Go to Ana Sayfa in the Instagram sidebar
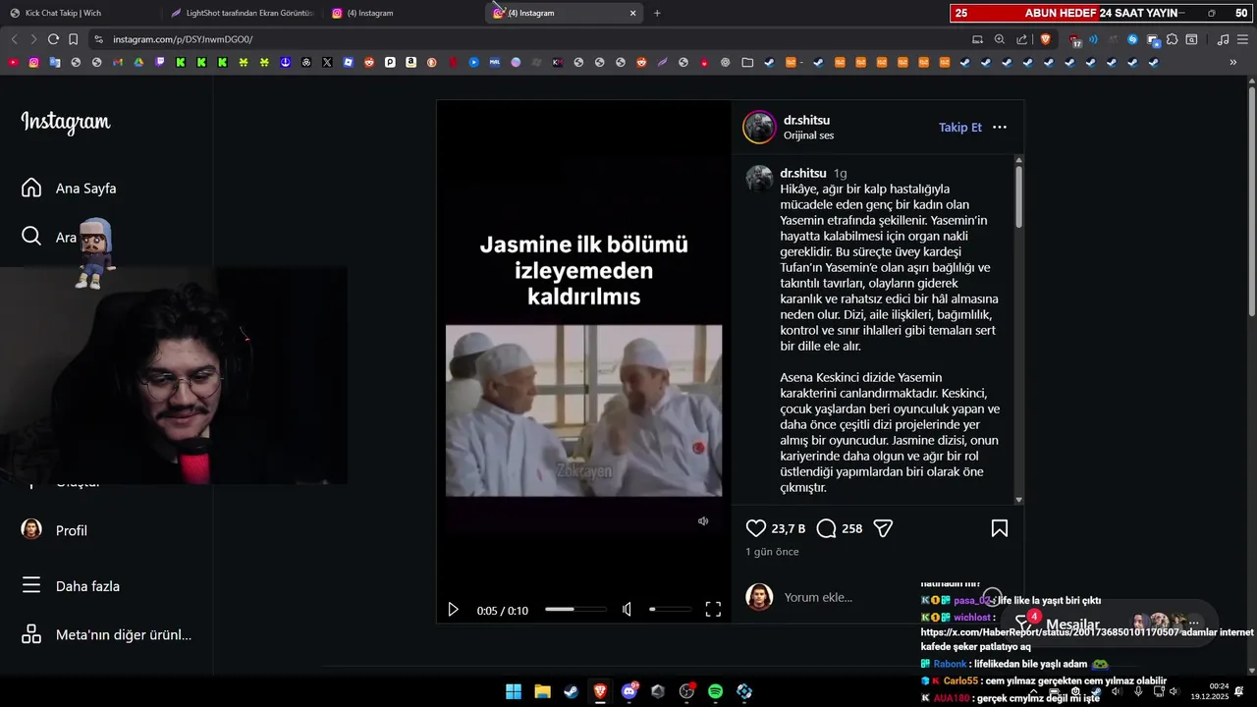This screenshot has height=707, width=1257. [69, 189]
